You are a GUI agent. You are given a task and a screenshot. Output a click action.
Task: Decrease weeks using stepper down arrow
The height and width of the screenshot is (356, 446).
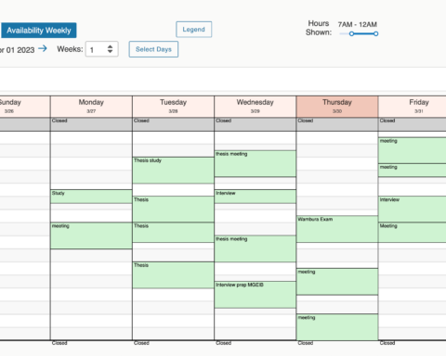pyautogui.click(x=110, y=51)
